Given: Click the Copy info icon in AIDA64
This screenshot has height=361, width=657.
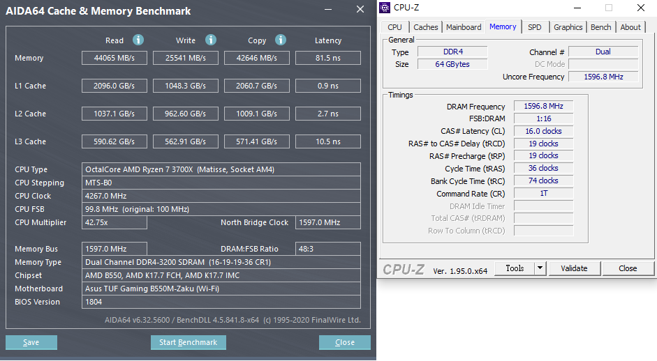Looking at the screenshot, I should click(x=281, y=40).
